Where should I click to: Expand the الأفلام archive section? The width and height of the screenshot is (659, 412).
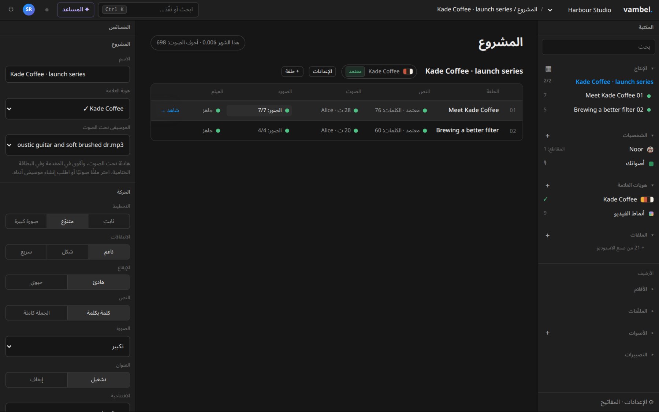tap(644, 289)
